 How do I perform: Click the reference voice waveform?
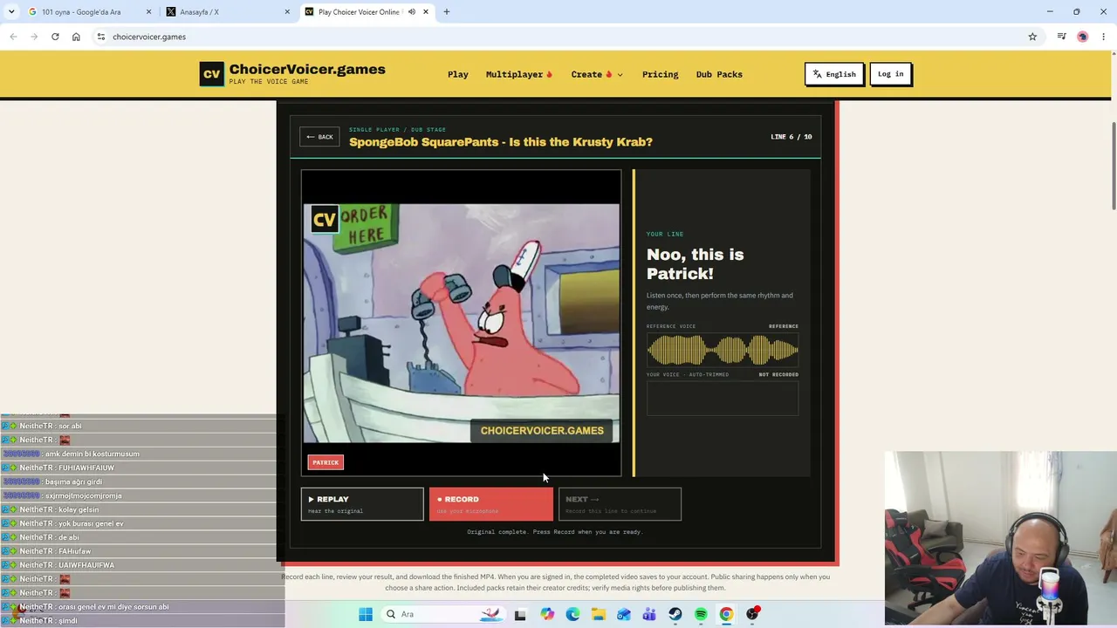[x=723, y=351]
